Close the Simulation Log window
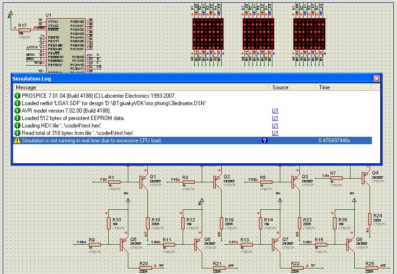397x274 pixels. point(377,79)
